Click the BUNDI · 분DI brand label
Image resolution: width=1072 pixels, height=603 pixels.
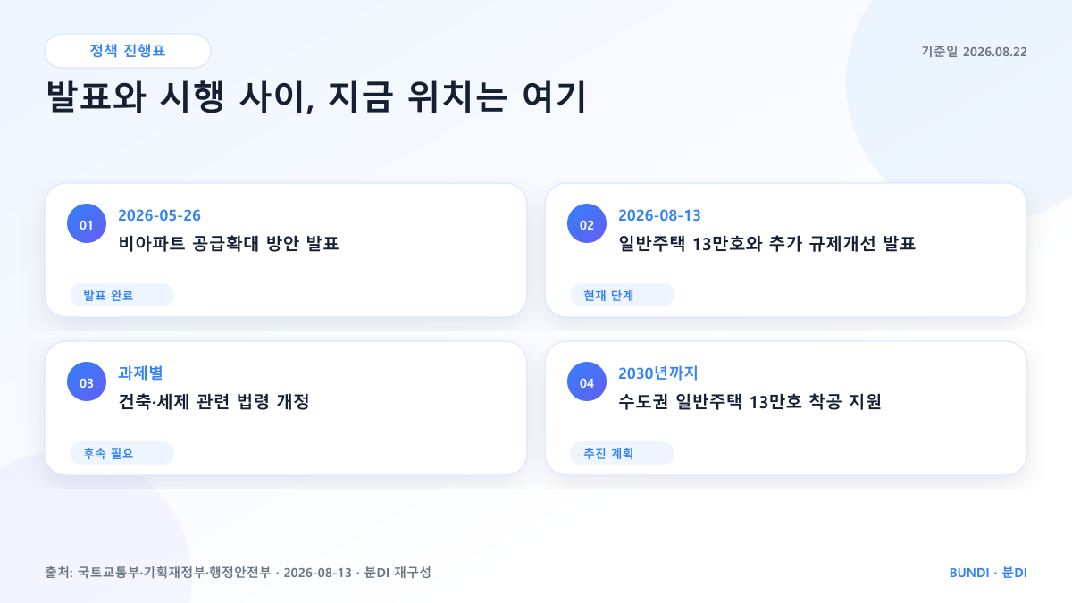pos(988,572)
